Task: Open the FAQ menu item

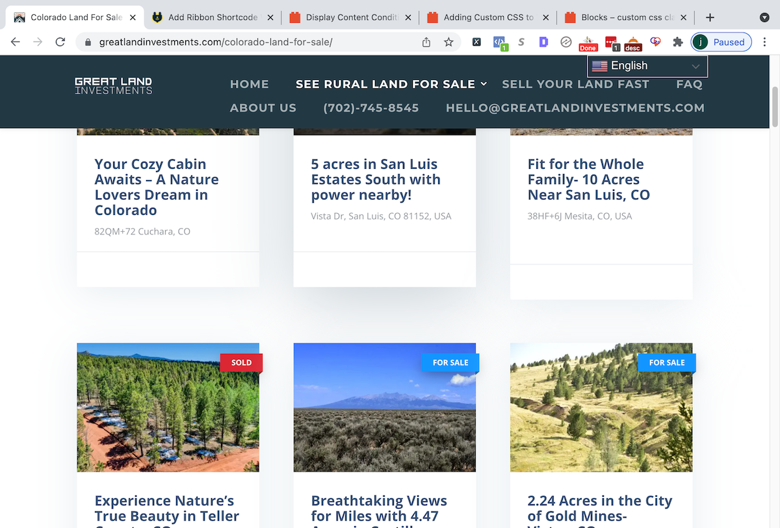Action: pos(689,84)
